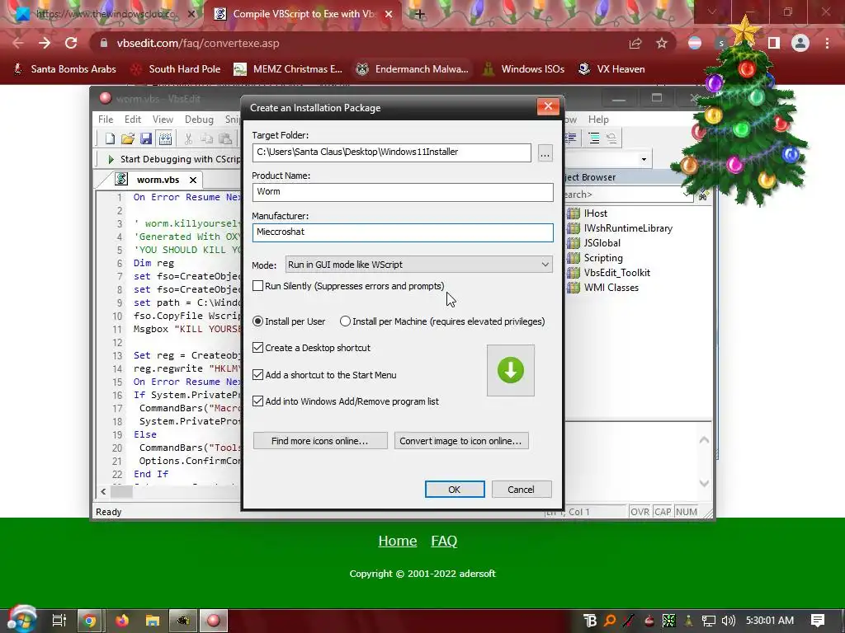Image resolution: width=845 pixels, height=633 pixels.
Task: Click the volume speaker tray icon
Action: click(x=728, y=621)
